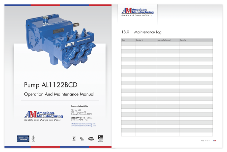Click "Operation And Maintenance Manual" subtitle

(x=59, y=94)
